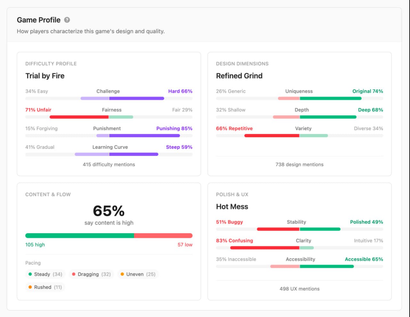Click the 83% Confusing label
This screenshot has width=410, height=317.
(x=234, y=241)
